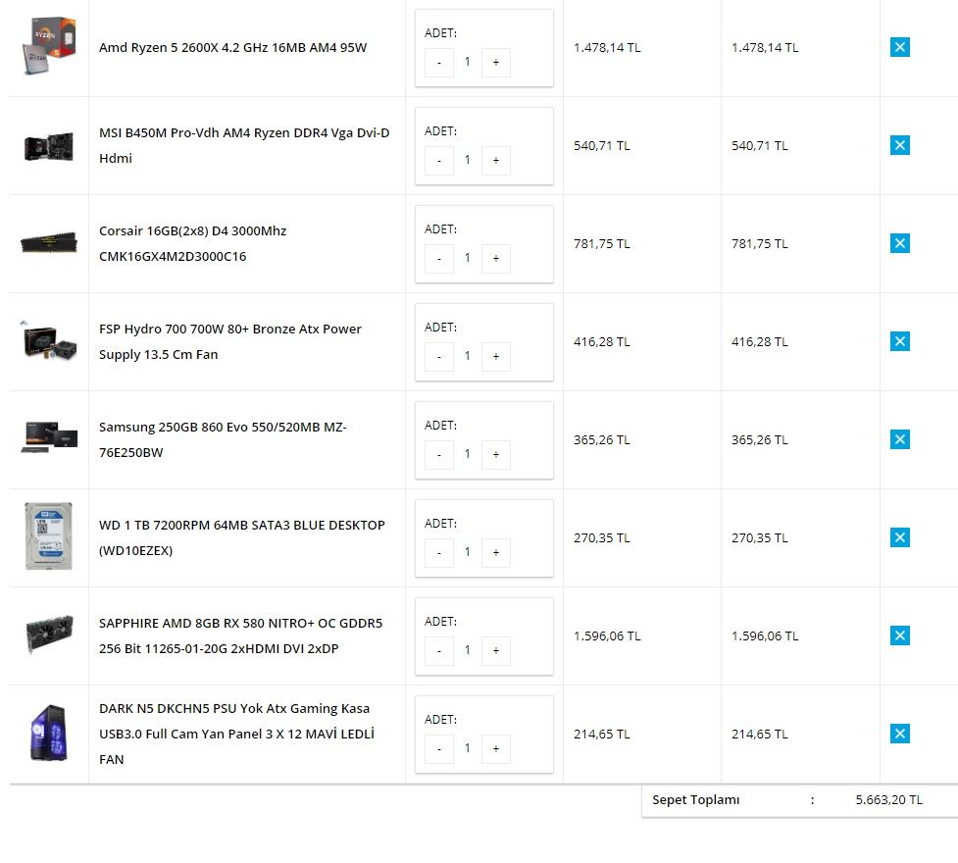Viewport: 958px width, 863px height.
Task: Increase Corsair 16GB RAM quantity by one
Action: (495, 258)
